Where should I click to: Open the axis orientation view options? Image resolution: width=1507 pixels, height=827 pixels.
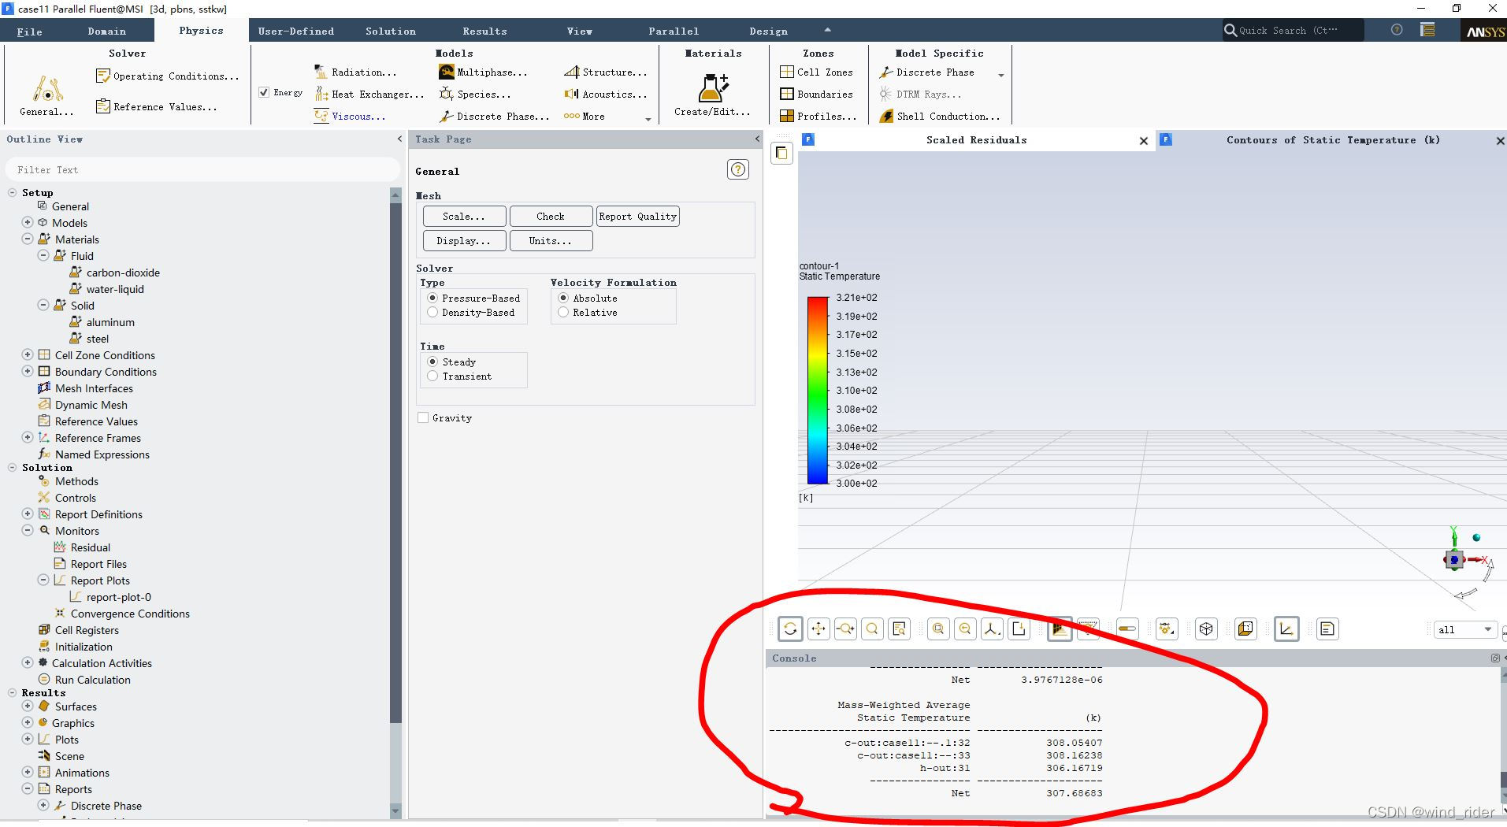click(x=992, y=629)
